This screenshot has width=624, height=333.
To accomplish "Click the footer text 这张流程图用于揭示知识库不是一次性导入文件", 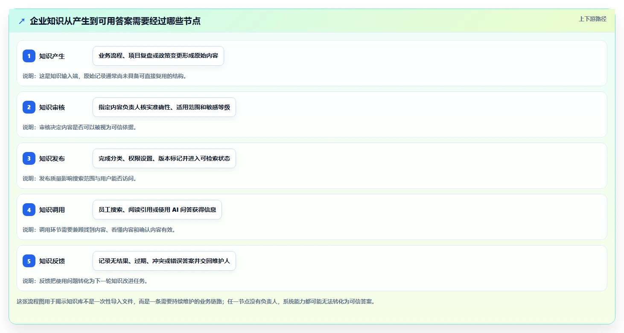I will [195, 301].
